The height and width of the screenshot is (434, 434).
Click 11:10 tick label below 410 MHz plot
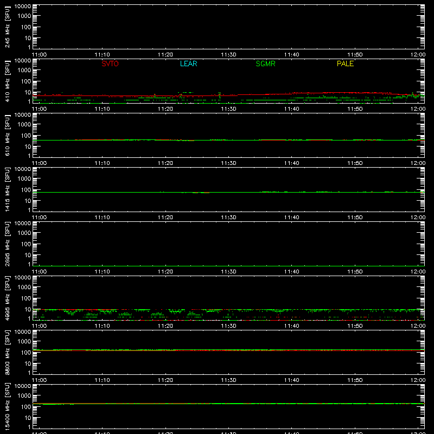pos(103,109)
